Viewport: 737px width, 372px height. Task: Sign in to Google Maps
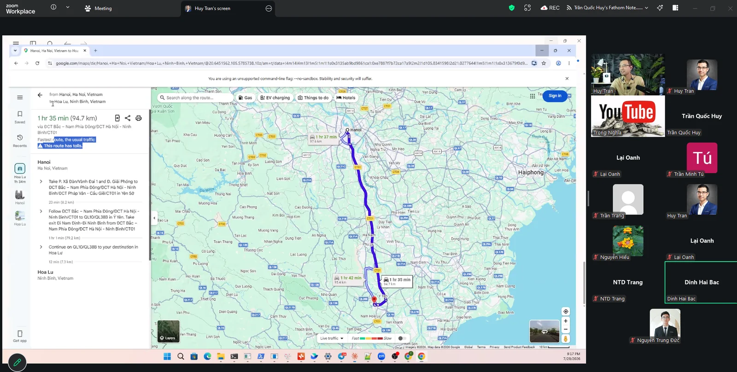(555, 96)
